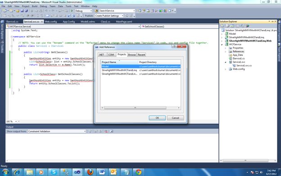
Task: Click the Save toolbar icon
Action: point(22,11)
